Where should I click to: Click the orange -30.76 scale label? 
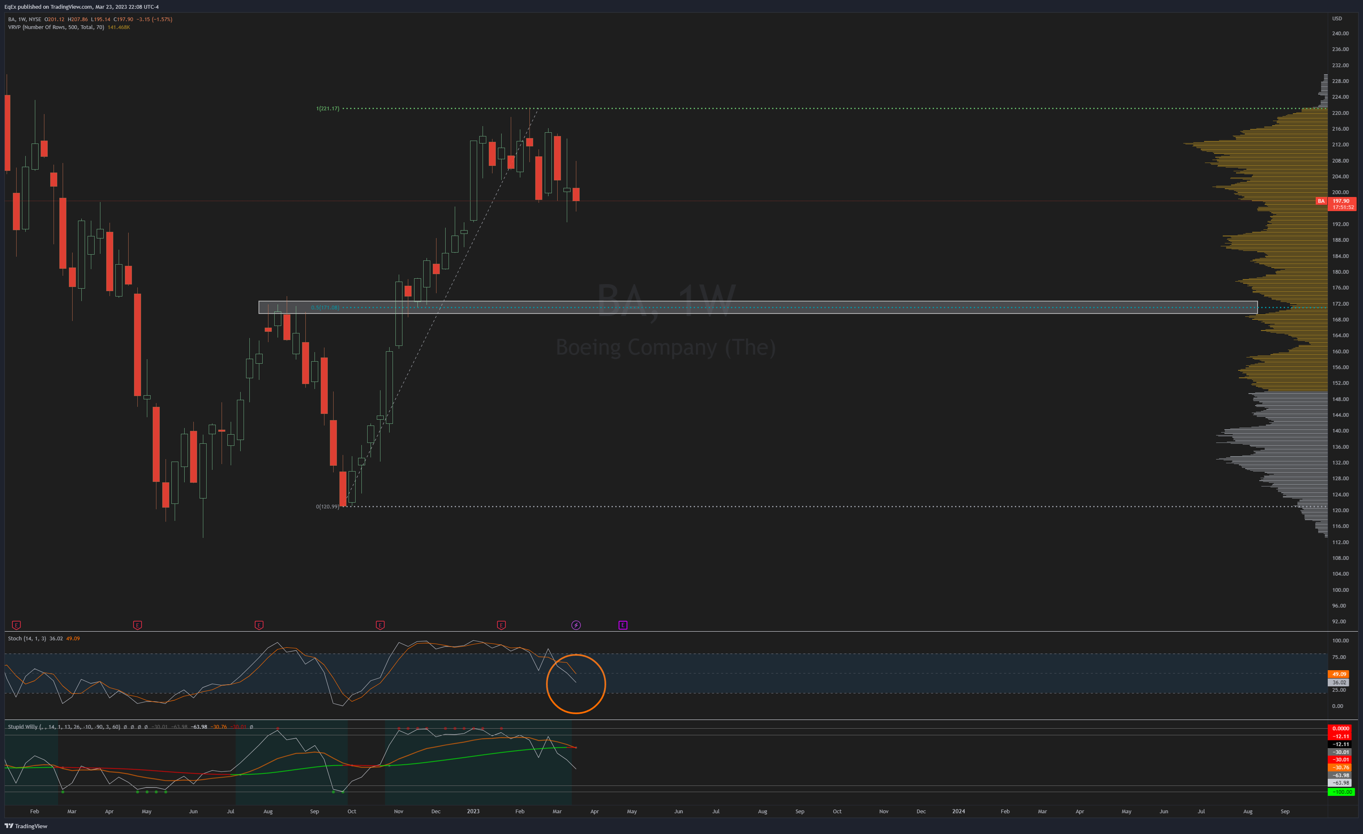(1340, 768)
